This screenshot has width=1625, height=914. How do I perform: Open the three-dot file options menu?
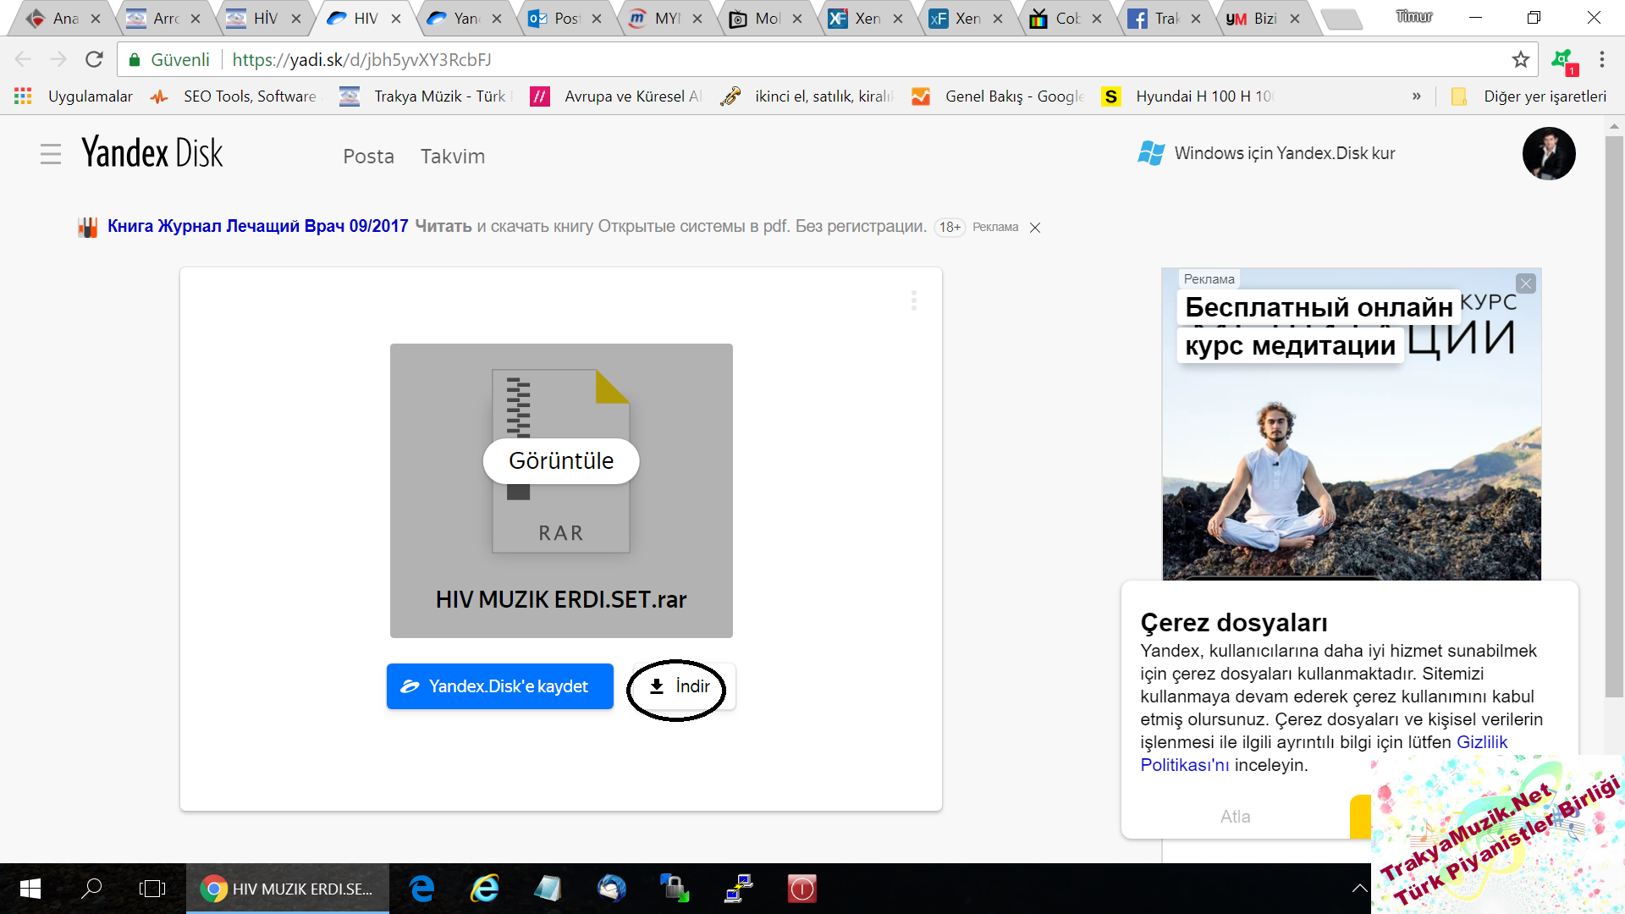click(x=913, y=300)
